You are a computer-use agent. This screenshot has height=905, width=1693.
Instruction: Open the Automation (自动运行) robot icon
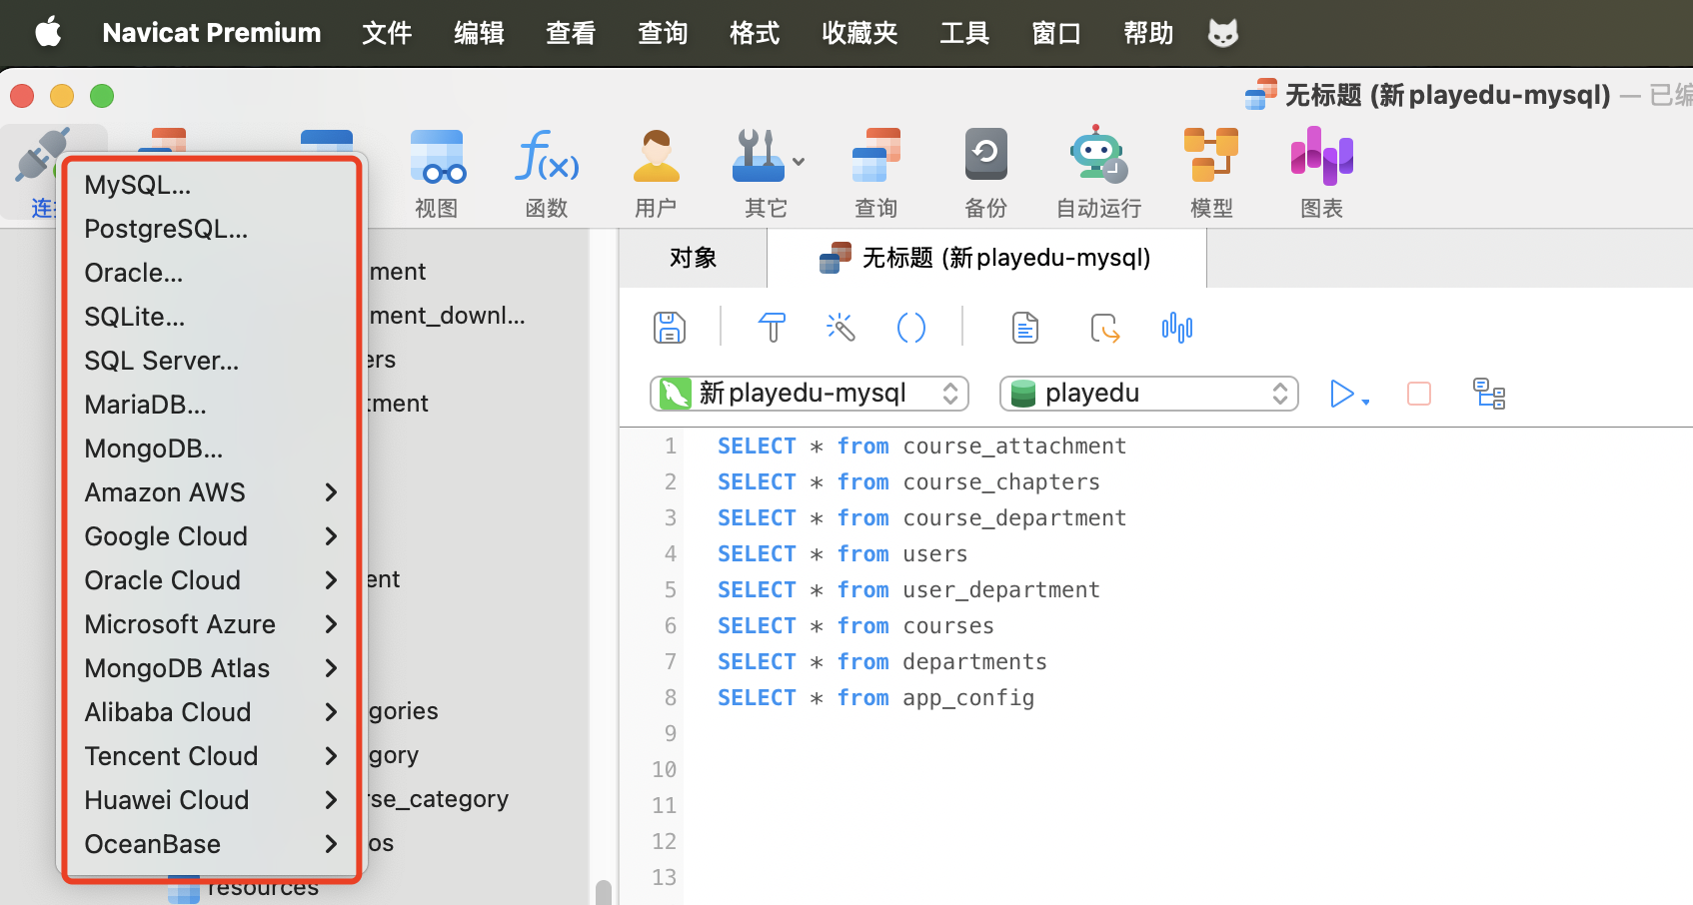(1098, 155)
